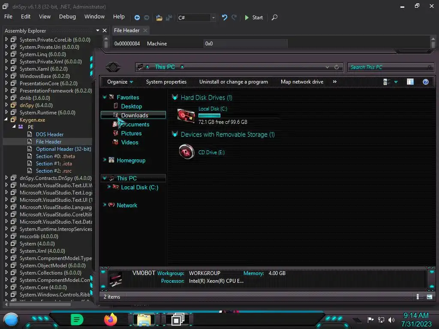Collapse the Keygen.exe tree node
The width and height of the screenshot is (439, 329).
[6, 120]
